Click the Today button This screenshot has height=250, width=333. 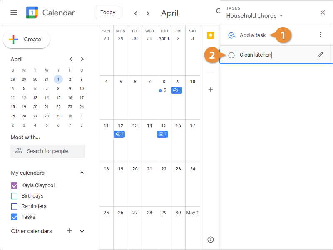(x=108, y=12)
